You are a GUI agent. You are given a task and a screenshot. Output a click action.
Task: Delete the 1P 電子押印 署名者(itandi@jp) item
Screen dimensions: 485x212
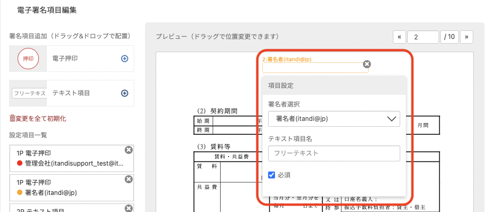(128, 180)
